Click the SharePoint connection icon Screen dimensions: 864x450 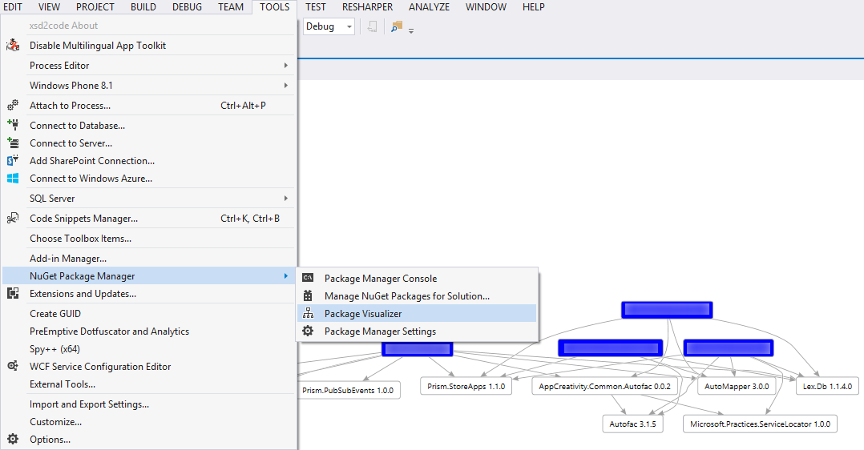(13, 160)
